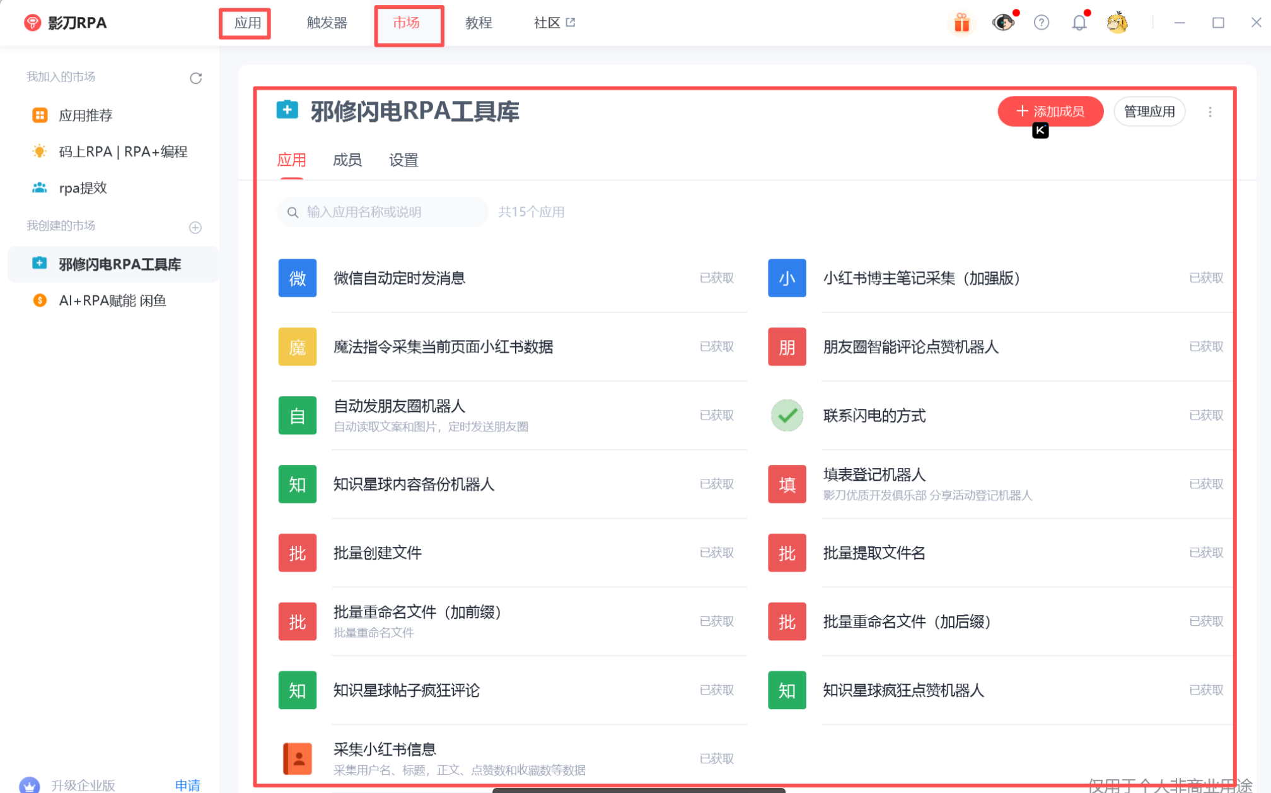Open the gift rewards icon in title bar
Screen dimensions: 1271x793
click(x=961, y=23)
